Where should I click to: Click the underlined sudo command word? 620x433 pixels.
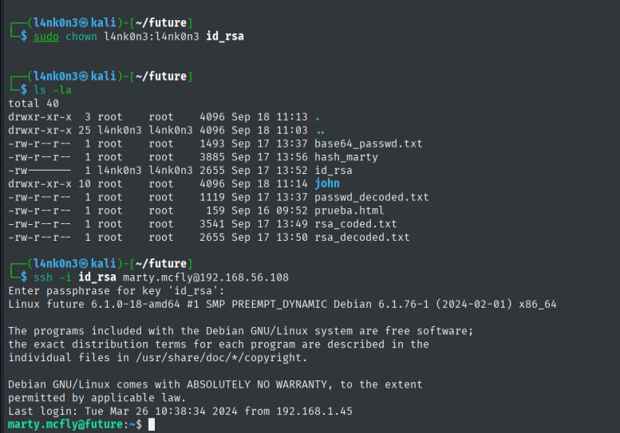click(45, 37)
